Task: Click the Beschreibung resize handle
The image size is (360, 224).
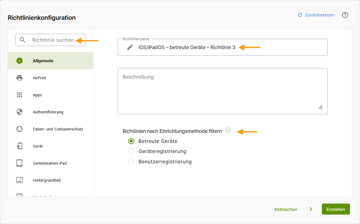Action: click(320, 107)
